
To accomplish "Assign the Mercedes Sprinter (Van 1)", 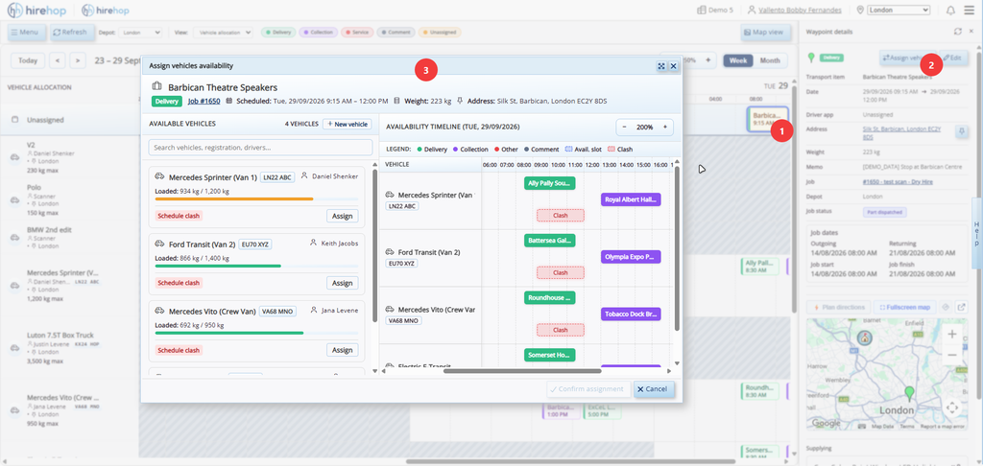I will pos(343,216).
